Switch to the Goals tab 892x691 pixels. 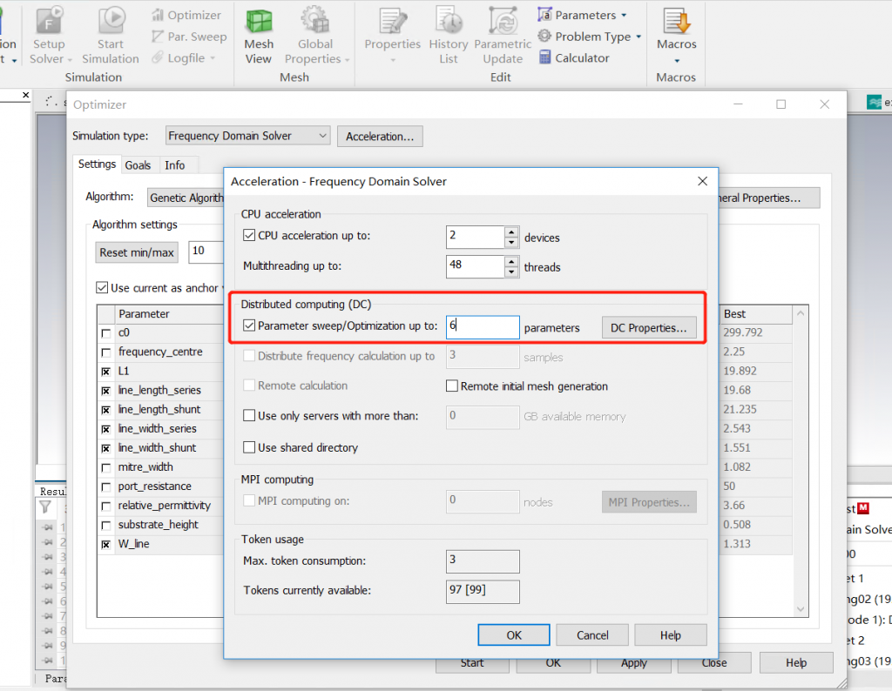[x=138, y=164]
